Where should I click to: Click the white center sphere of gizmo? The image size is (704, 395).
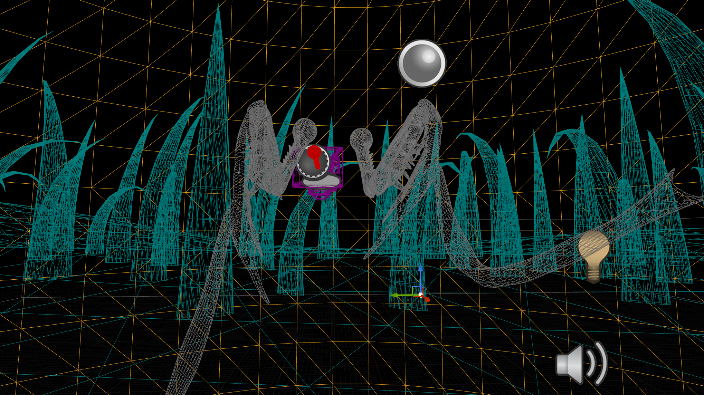[x=420, y=295]
